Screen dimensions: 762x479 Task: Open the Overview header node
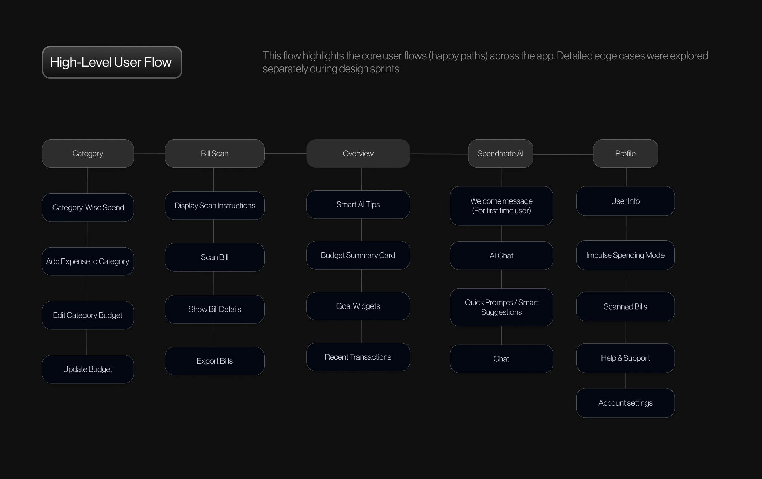coord(358,154)
